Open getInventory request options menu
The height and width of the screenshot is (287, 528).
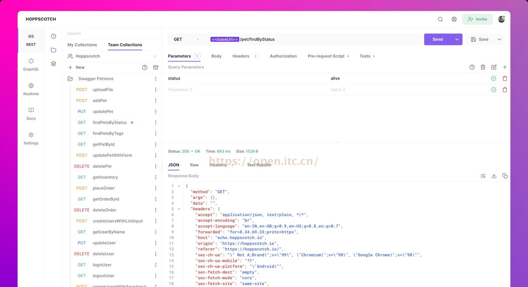(156, 177)
